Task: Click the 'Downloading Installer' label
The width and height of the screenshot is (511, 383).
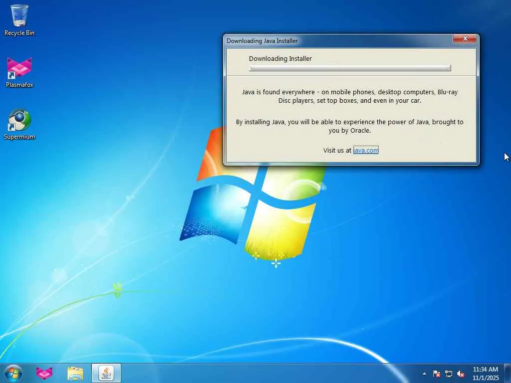Action: pos(280,59)
